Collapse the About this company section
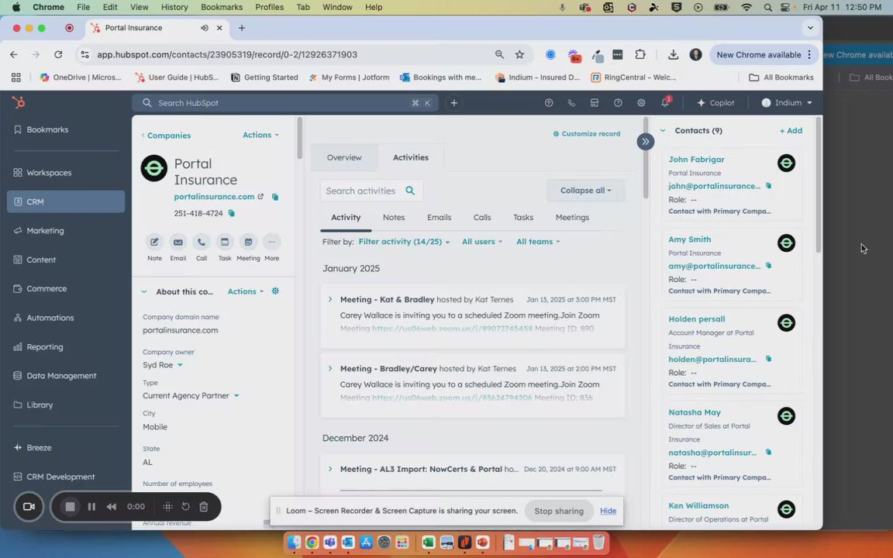Viewport: 893px width, 558px height. tap(144, 291)
